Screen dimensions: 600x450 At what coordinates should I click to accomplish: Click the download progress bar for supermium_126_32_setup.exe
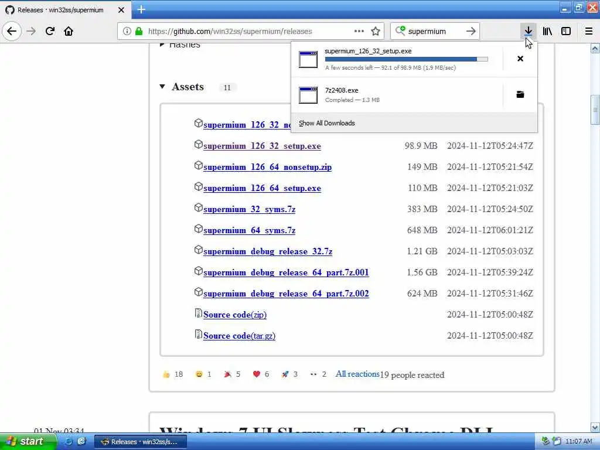(407, 59)
